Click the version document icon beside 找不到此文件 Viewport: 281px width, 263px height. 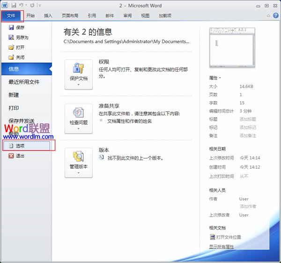click(102, 158)
